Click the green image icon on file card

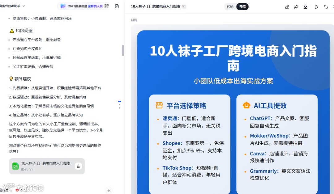point(15,166)
